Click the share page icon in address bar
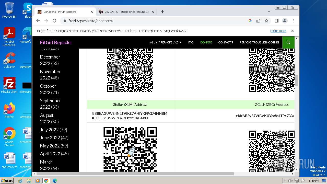The image size is (327, 184). pos(258,21)
